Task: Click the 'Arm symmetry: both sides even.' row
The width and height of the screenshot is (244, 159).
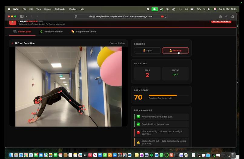Action: [x=161, y=117]
